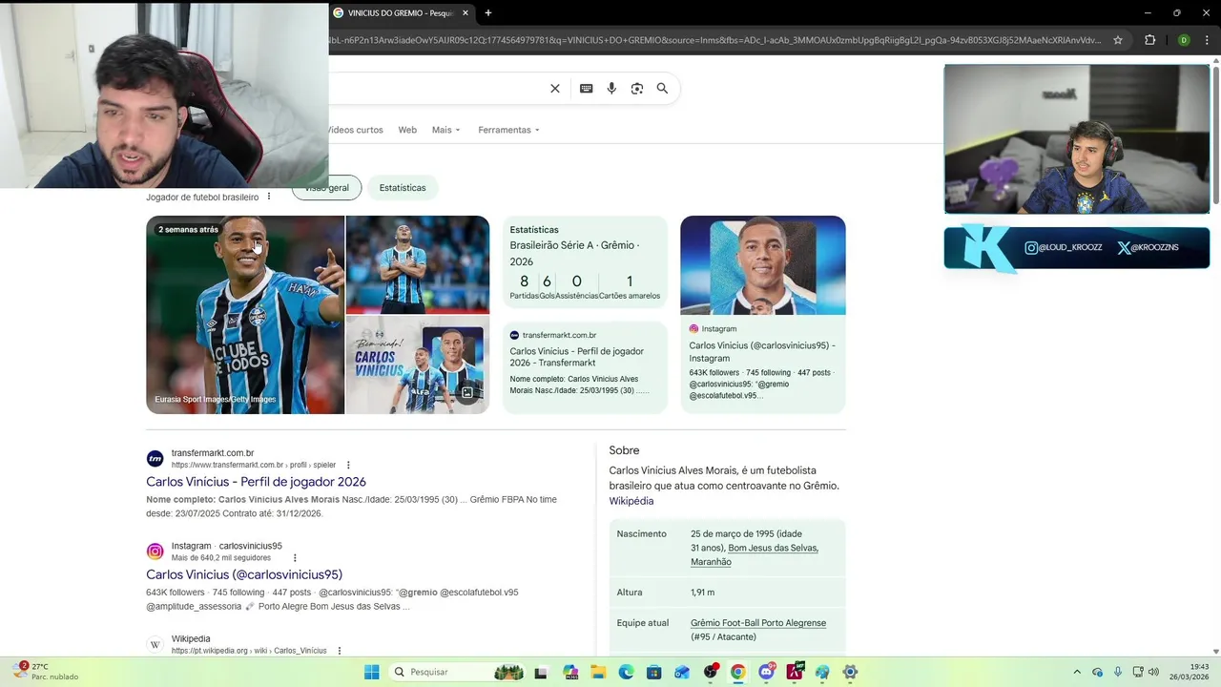Open options next to Jogador de futebol brasileiro
This screenshot has height=687, width=1221.
click(x=269, y=197)
